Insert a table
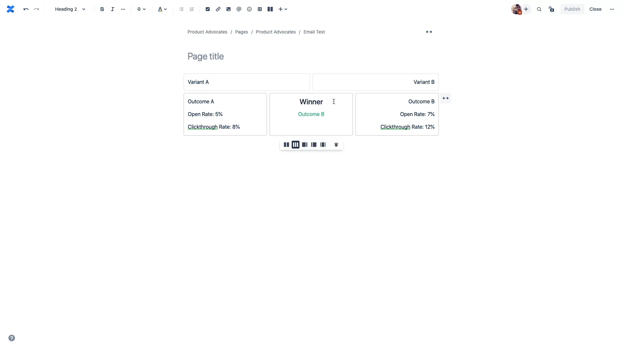This screenshot has width=625, height=351. pyautogui.click(x=260, y=9)
